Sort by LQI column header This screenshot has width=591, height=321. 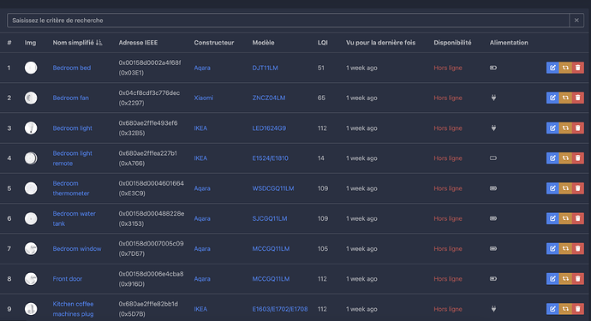pyautogui.click(x=322, y=43)
